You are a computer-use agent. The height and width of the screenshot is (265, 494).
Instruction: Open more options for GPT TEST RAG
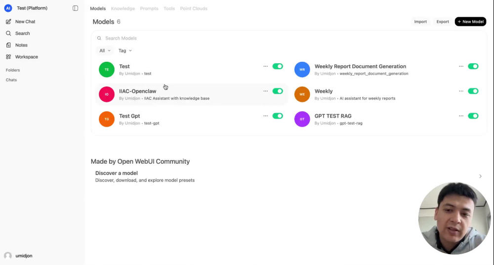[x=461, y=116]
